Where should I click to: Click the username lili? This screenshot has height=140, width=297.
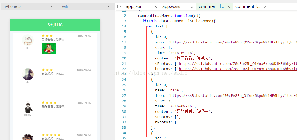pyautogui.click(x=28, y=48)
